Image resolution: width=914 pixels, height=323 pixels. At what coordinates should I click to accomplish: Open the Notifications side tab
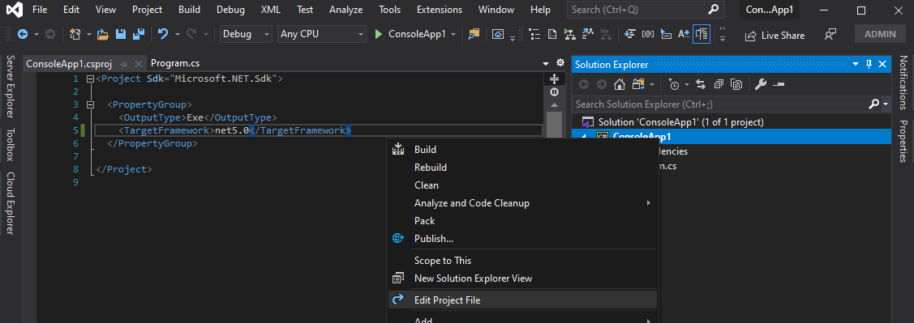coord(903,83)
